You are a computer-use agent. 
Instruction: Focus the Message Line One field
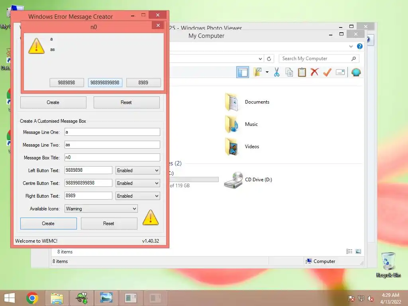112,132
